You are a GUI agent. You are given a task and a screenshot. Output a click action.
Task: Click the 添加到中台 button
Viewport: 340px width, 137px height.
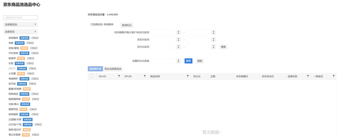tap(95, 69)
